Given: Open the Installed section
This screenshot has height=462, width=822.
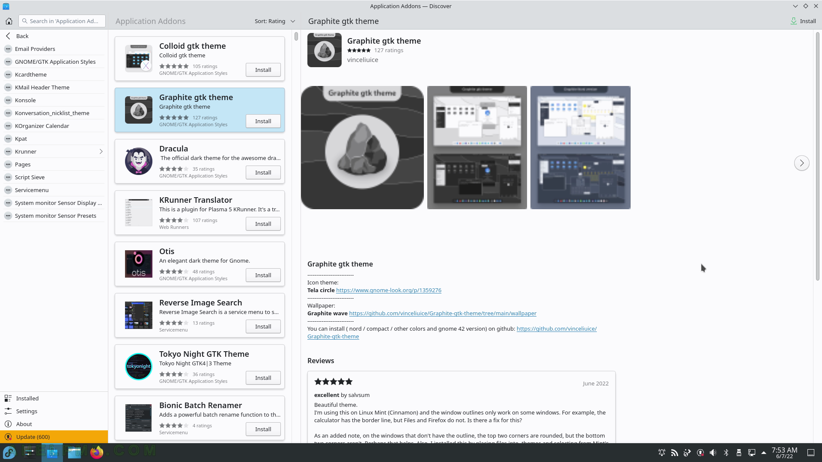Looking at the screenshot, I should pos(54,398).
